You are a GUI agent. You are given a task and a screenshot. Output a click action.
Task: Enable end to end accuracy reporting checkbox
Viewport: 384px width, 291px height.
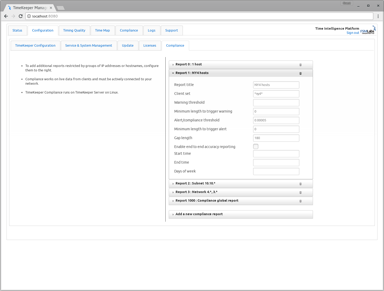[x=256, y=146]
